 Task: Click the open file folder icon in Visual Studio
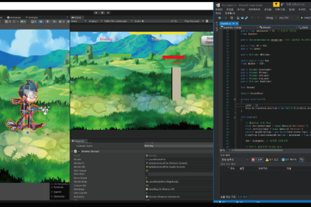[x=238, y=18]
